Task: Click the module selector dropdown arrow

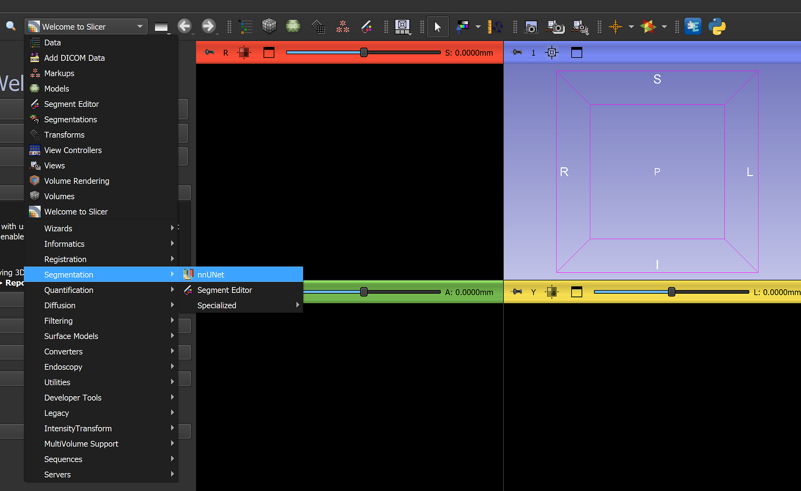Action: coord(140,27)
